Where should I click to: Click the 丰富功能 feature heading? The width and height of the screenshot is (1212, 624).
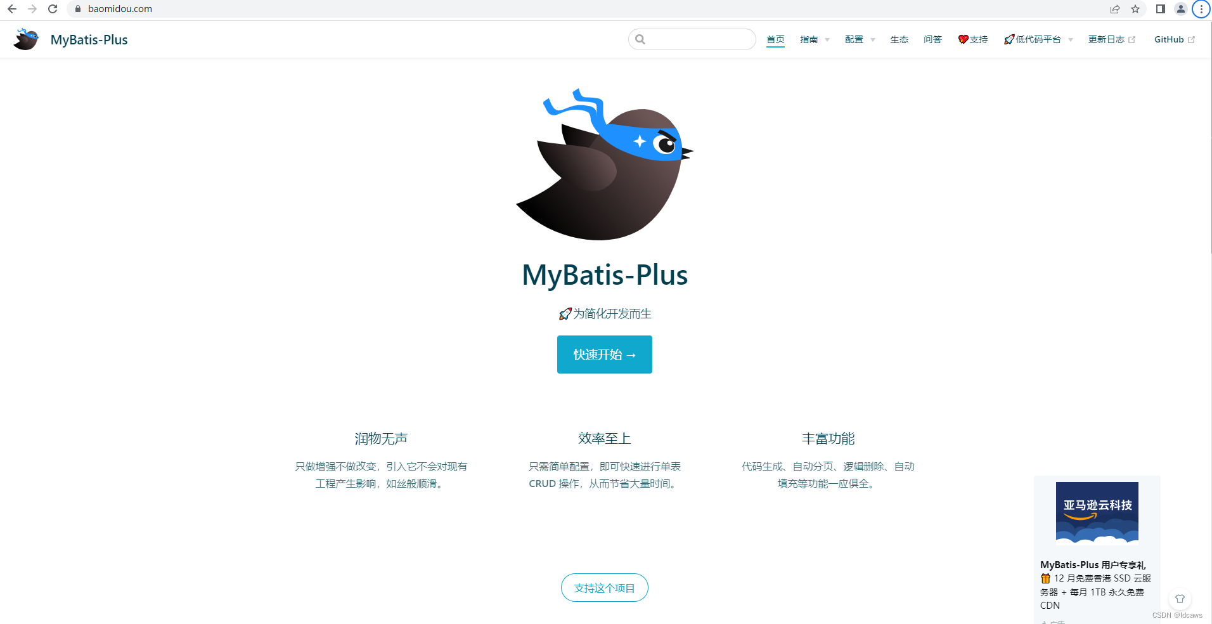828,439
